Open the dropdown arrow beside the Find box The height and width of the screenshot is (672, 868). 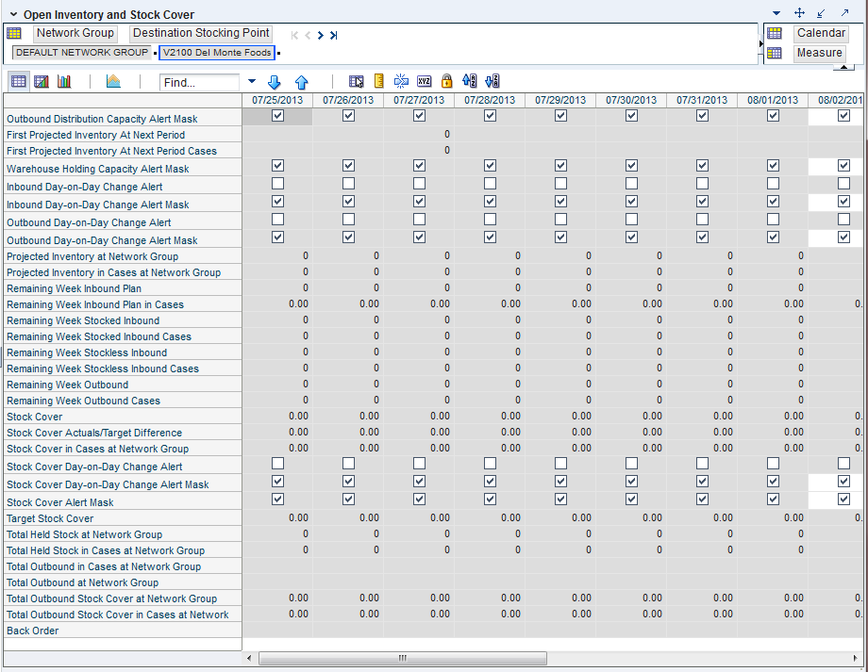point(252,82)
